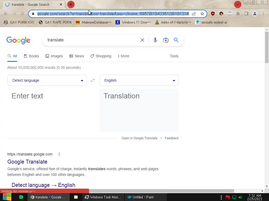This screenshot has height=201, width=269.
Task: Click the horizontal scrollbar right arrow
Action: click(262, 191)
